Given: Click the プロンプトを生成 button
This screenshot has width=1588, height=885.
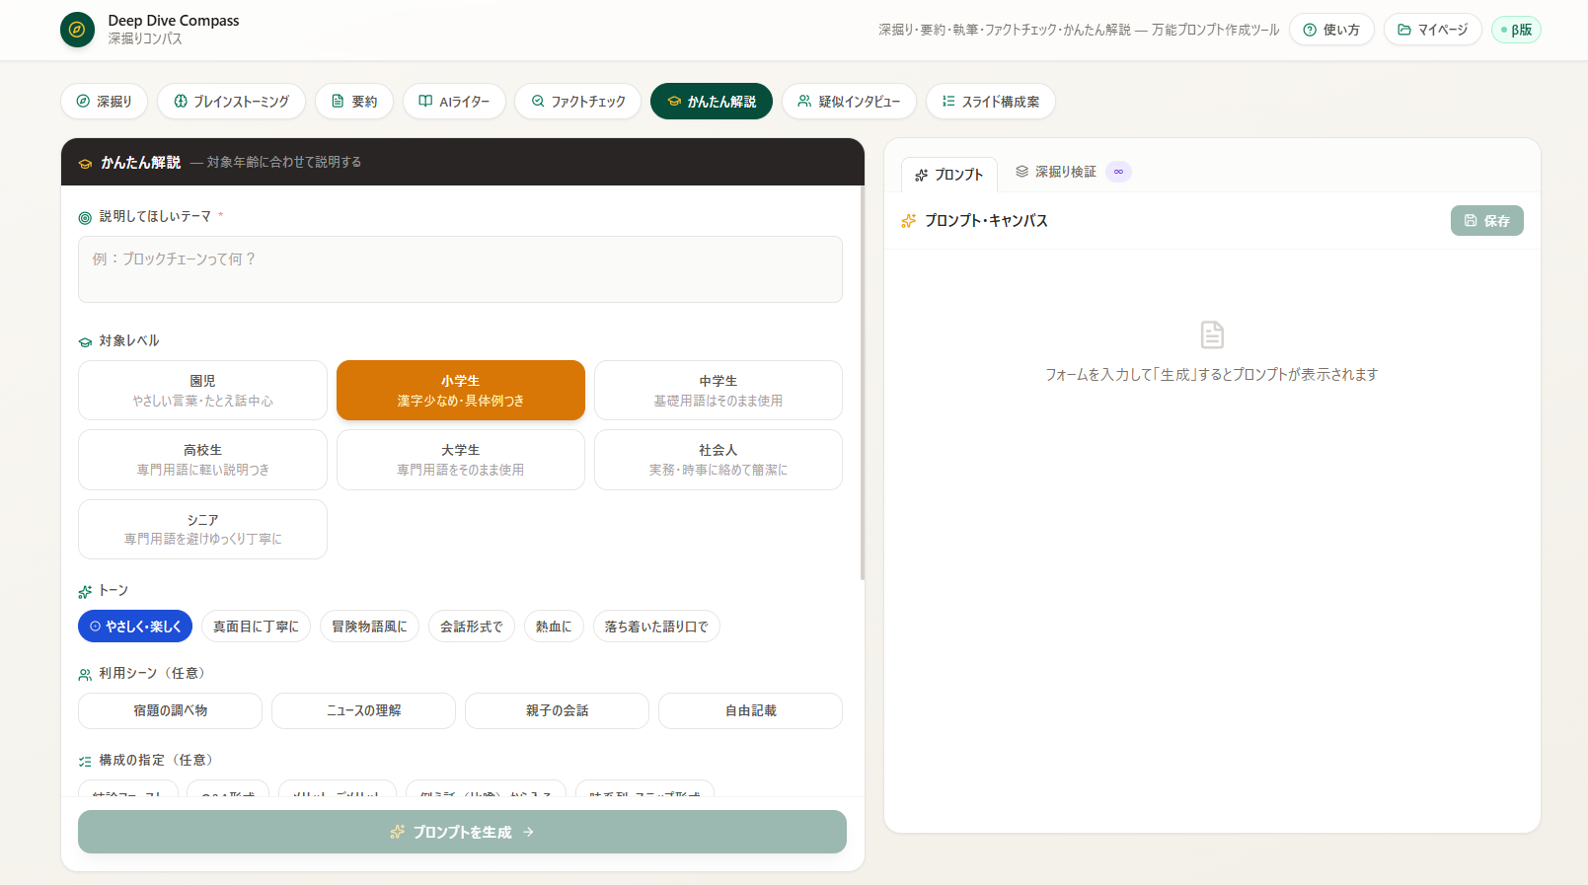Looking at the screenshot, I should (x=462, y=832).
